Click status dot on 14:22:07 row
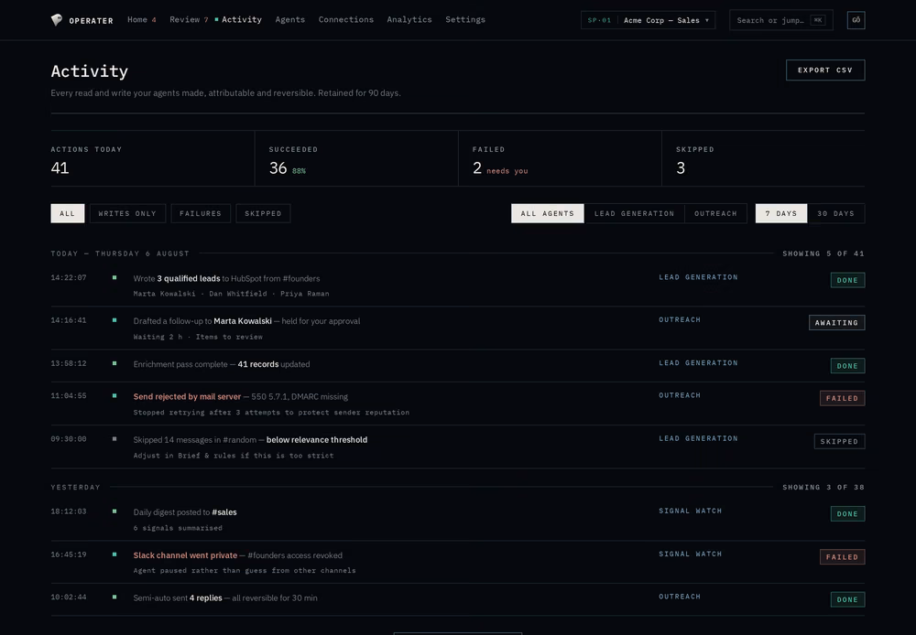 click(114, 277)
